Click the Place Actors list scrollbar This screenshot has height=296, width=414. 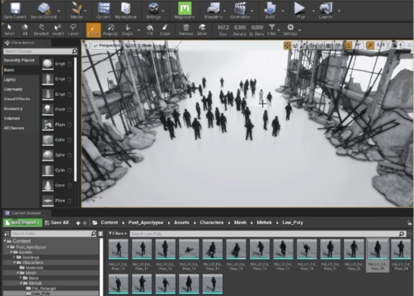pos(76,119)
